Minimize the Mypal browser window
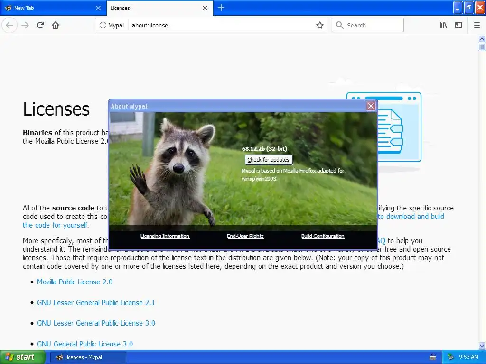Image resolution: width=486 pixels, height=364 pixels. tap(458, 8)
